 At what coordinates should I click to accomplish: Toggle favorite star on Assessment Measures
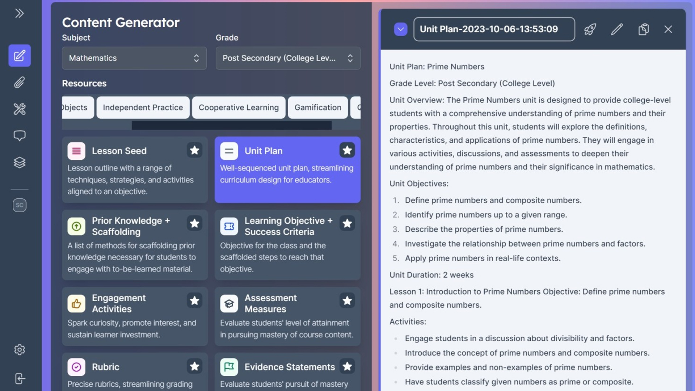pos(347,300)
